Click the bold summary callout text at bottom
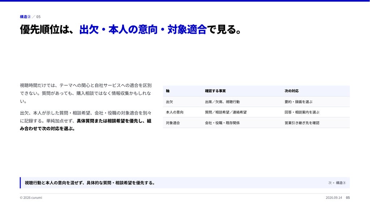This screenshot has height=207, width=370. point(90,183)
